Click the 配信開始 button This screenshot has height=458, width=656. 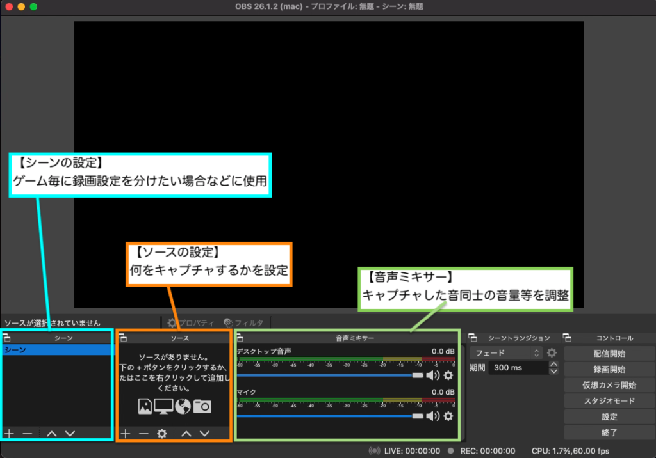click(609, 353)
